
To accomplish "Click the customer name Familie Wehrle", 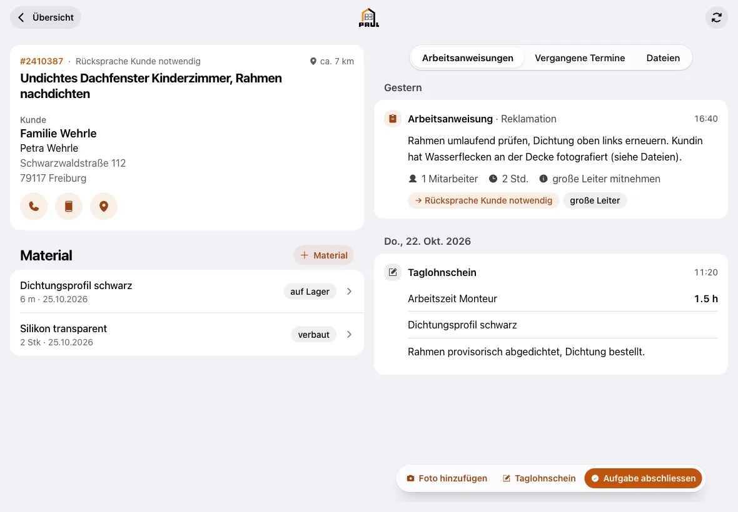I will 58,134.
